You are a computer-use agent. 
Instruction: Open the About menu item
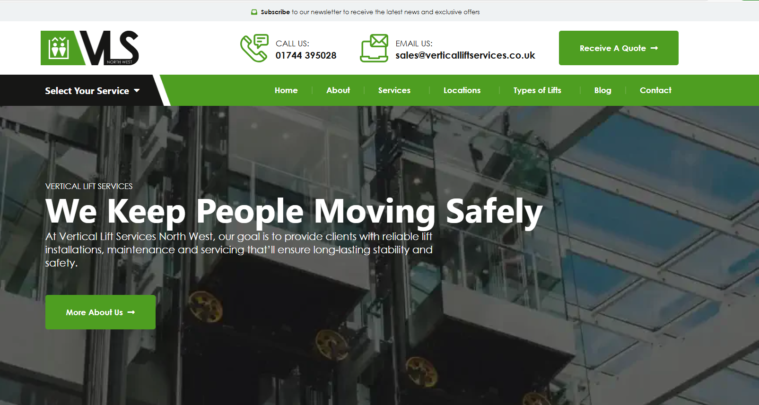click(x=338, y=90)
